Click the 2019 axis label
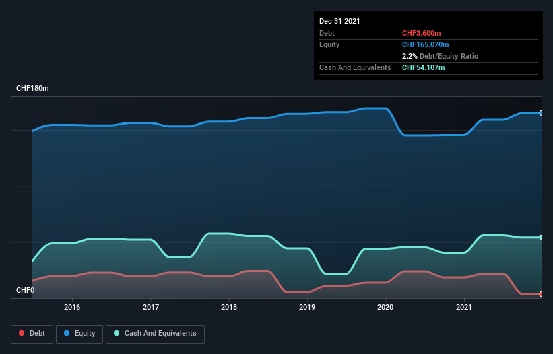The height and width of the screenshot is (354, 553). [x=307, y=307]
